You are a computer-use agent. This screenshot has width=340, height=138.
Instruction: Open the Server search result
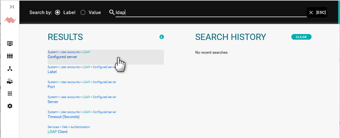coord(53,102)
